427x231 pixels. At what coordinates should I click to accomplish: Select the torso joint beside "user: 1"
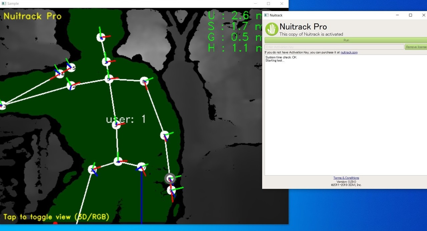pos(116,125)
